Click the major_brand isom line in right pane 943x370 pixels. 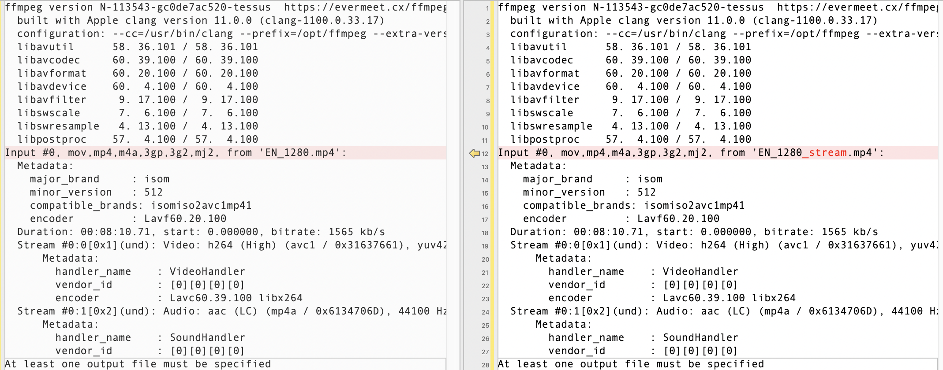tap(592, 179)
